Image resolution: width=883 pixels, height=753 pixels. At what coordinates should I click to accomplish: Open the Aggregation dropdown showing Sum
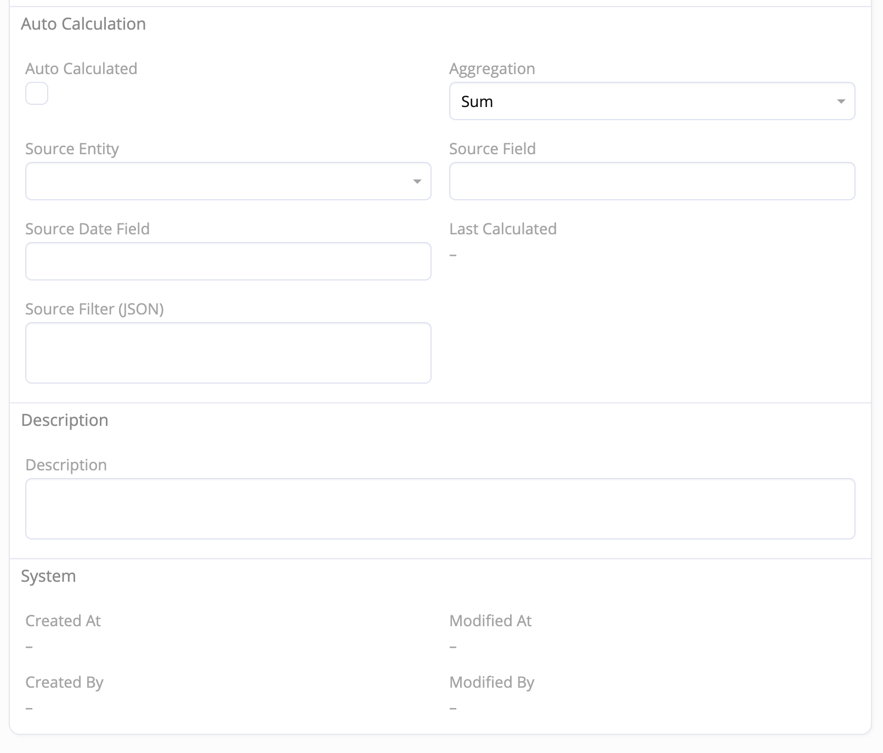[x=642, y=101]
